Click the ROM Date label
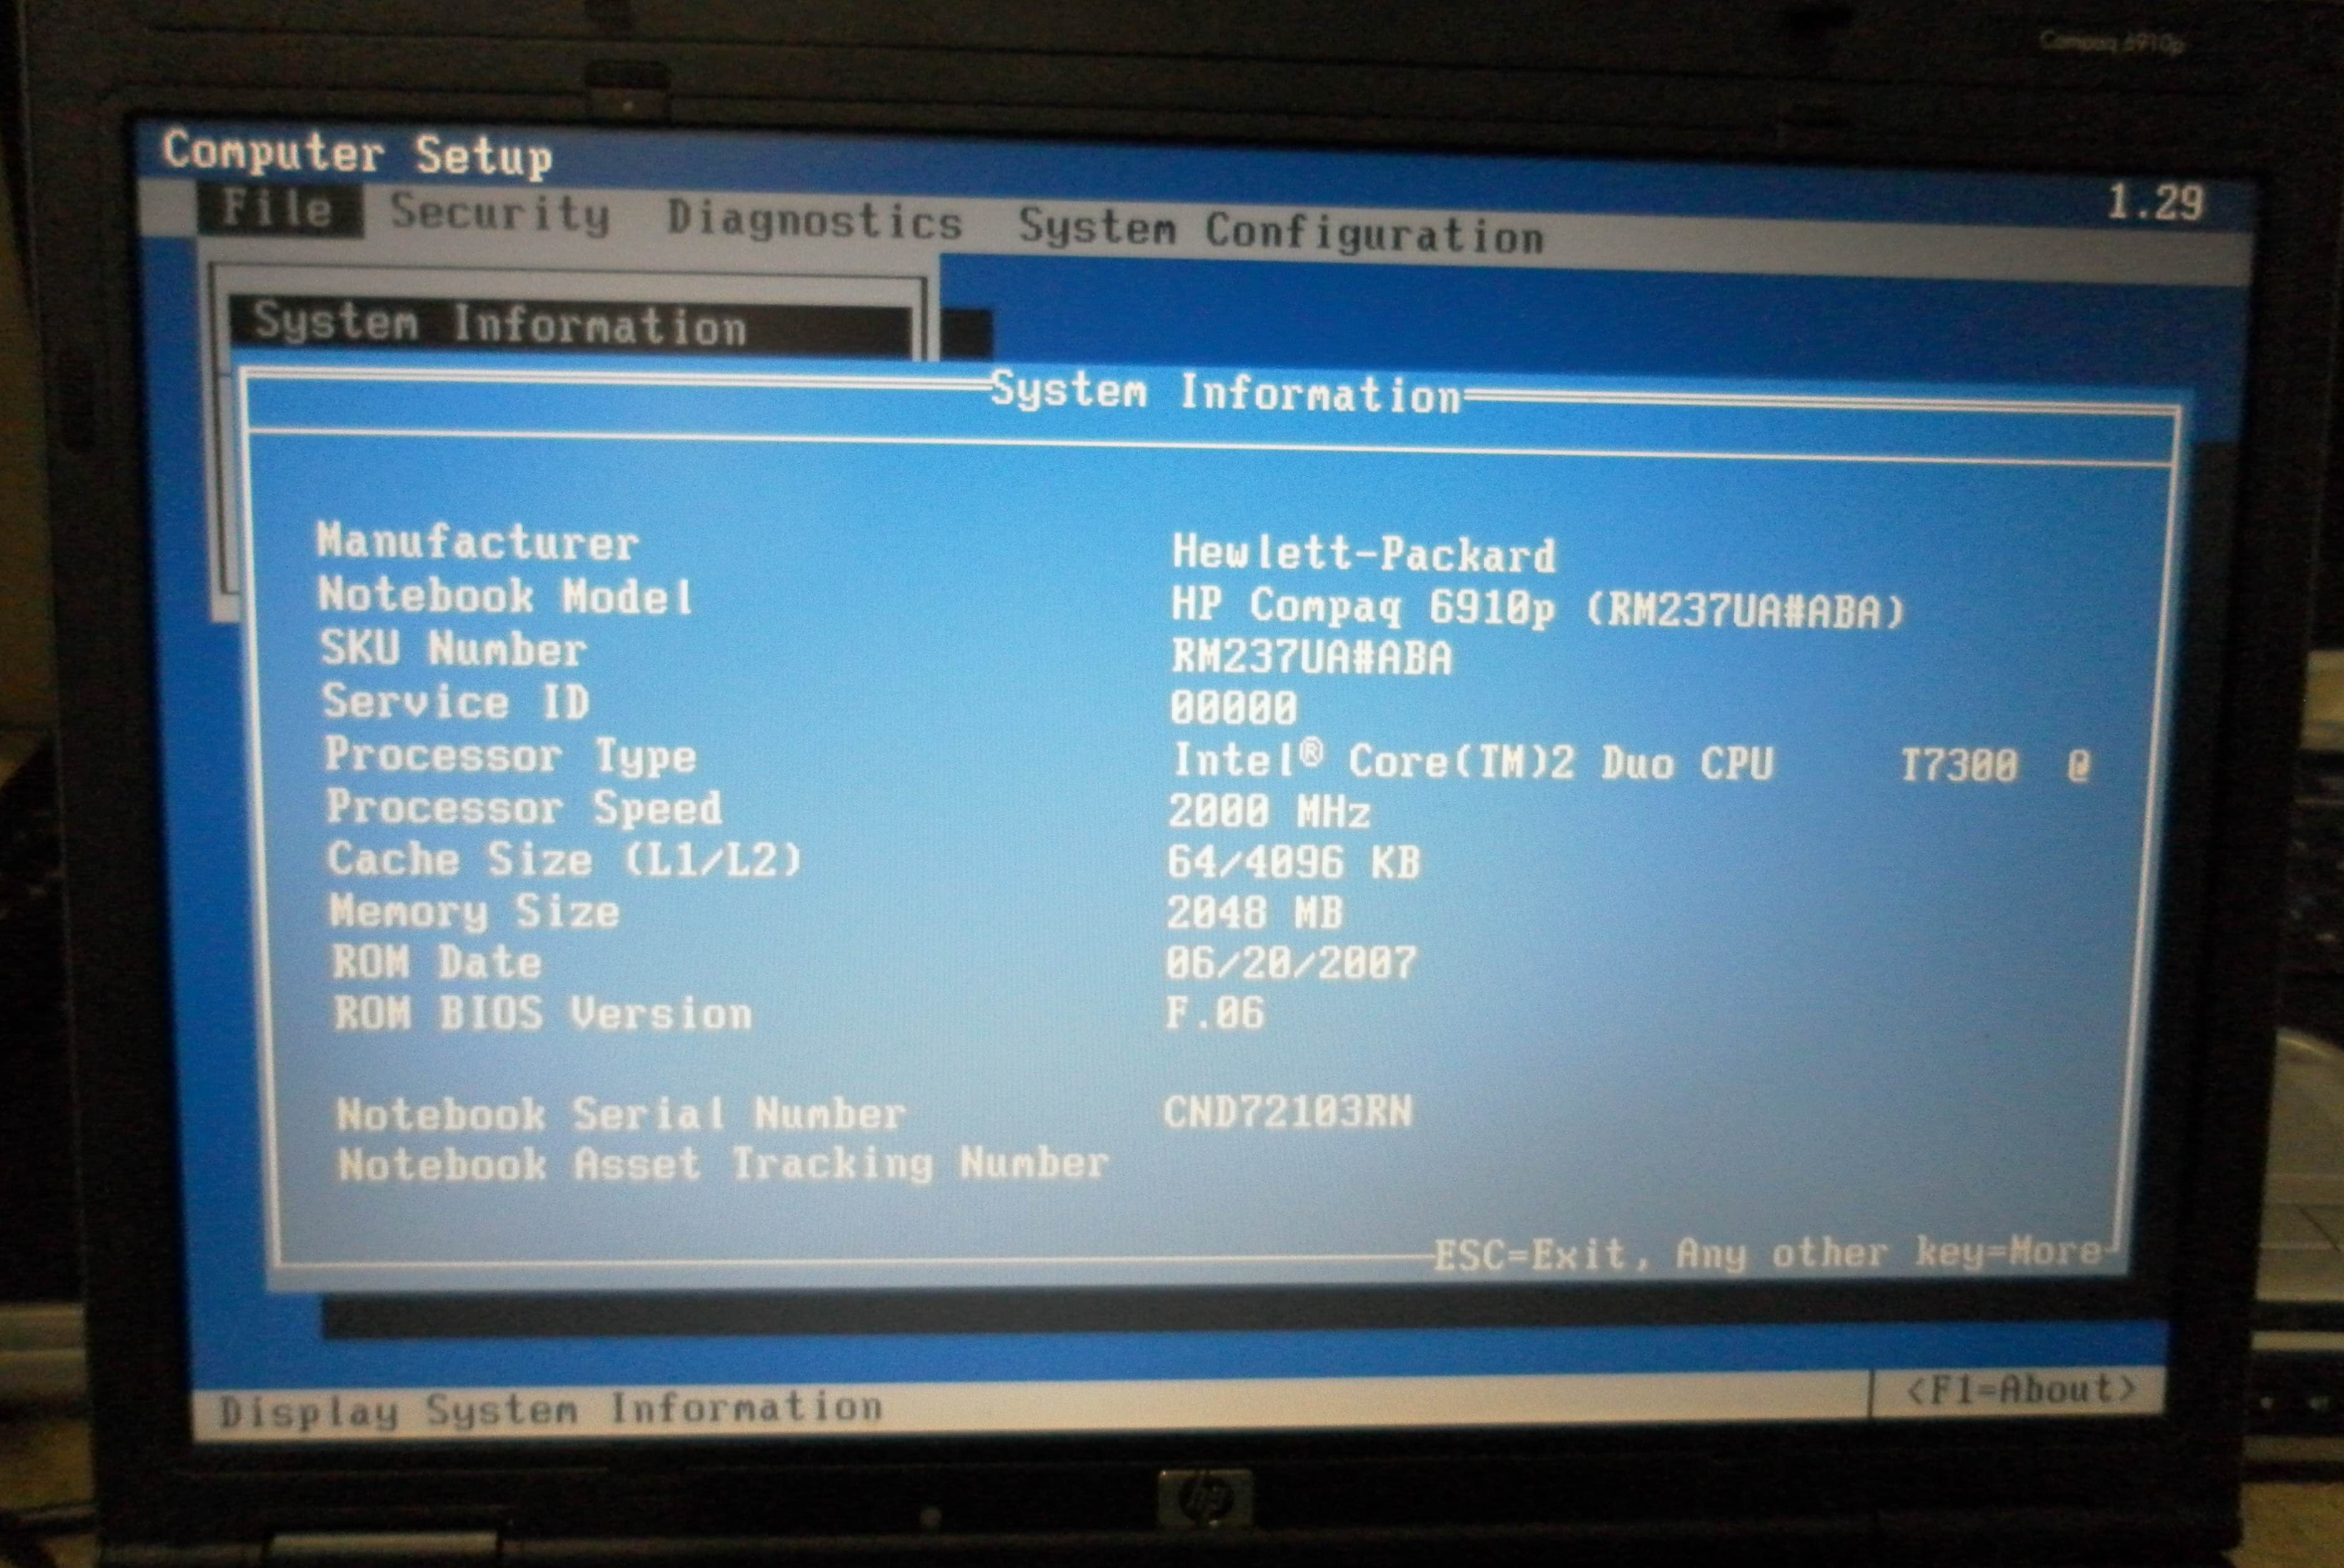 437,962
